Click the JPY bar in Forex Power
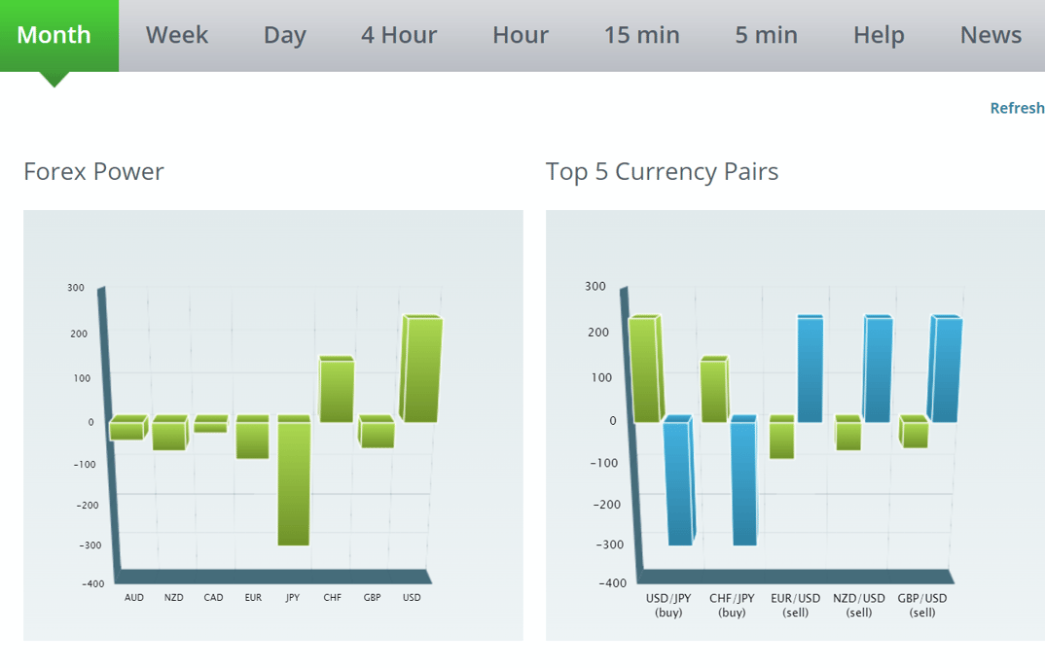Viewport: 1045px width, 668px height. (294, 482)
